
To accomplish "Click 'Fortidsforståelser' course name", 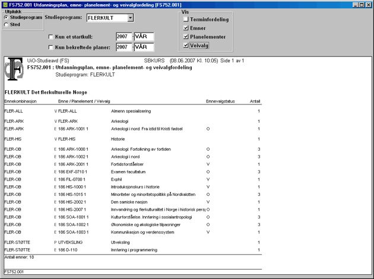I will coord(127,164).
